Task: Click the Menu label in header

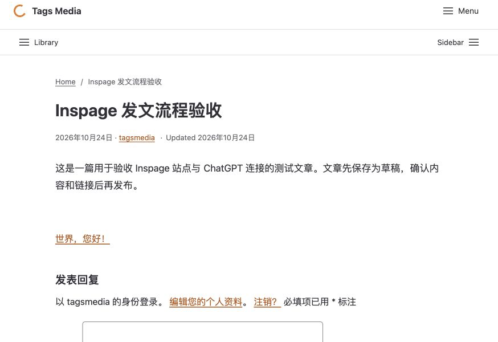Action: [x=468, y=11]
